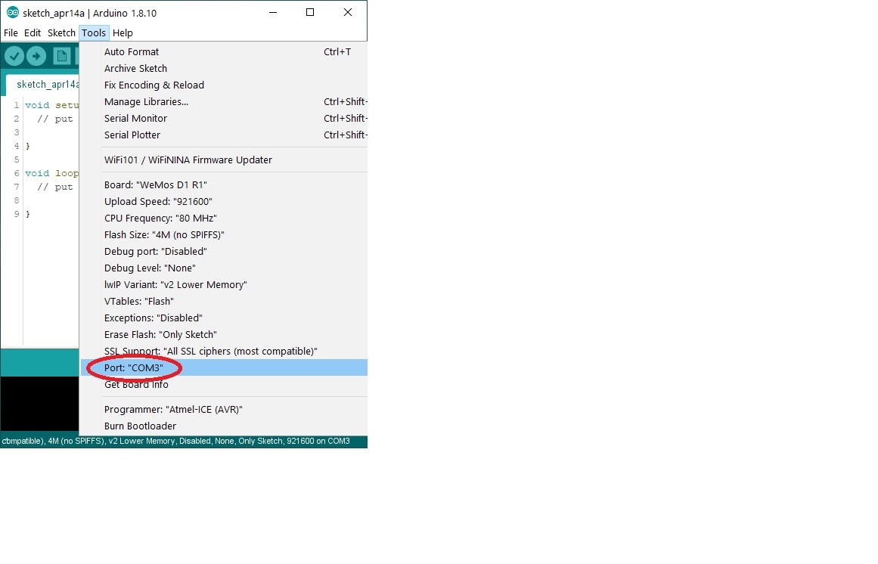Click the Verify checkmark icon

(14, 56)
